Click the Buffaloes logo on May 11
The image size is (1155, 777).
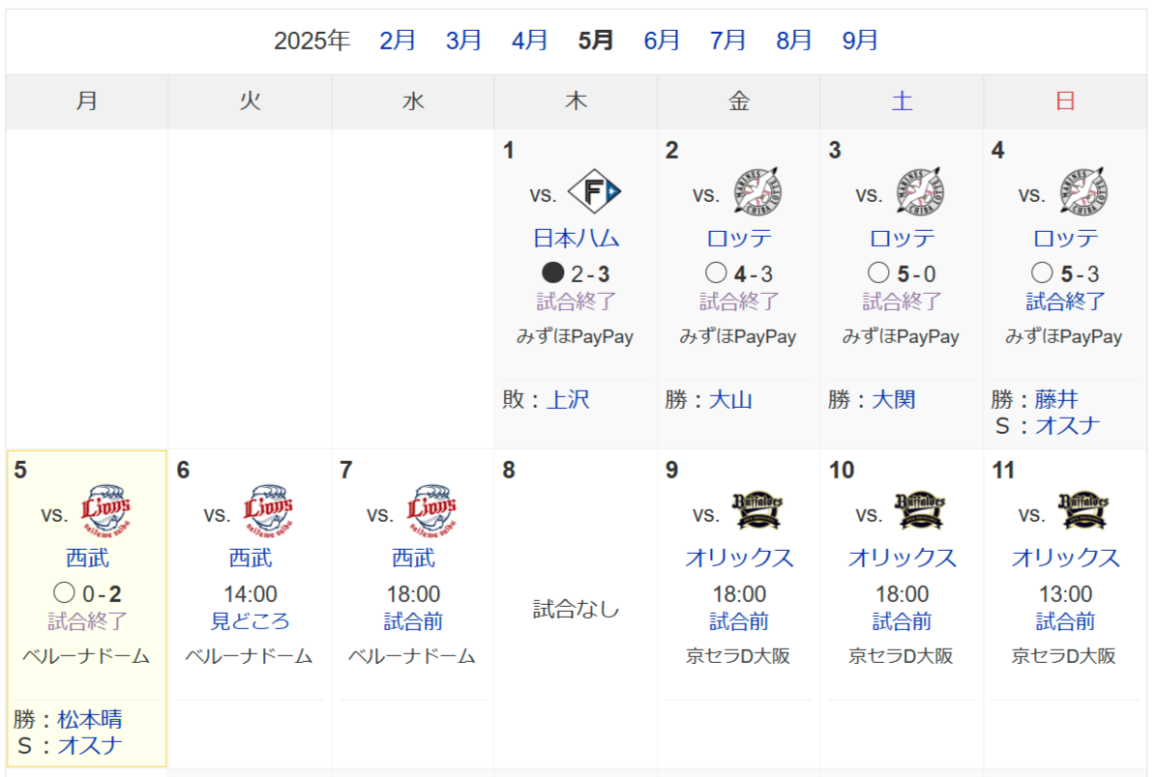point(1083,510)
